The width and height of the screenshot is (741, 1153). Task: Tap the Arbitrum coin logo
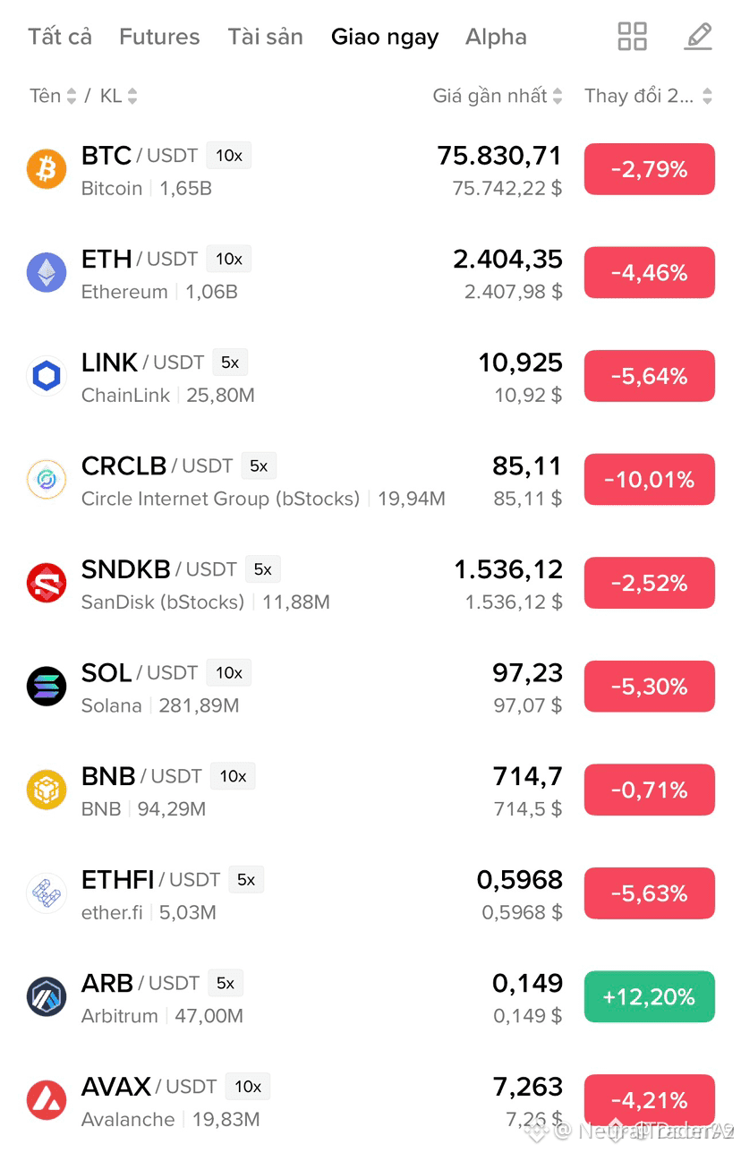[x=47, y=996]
